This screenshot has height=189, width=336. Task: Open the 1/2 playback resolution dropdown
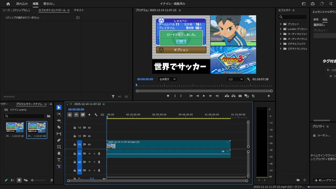click(235, 79)
